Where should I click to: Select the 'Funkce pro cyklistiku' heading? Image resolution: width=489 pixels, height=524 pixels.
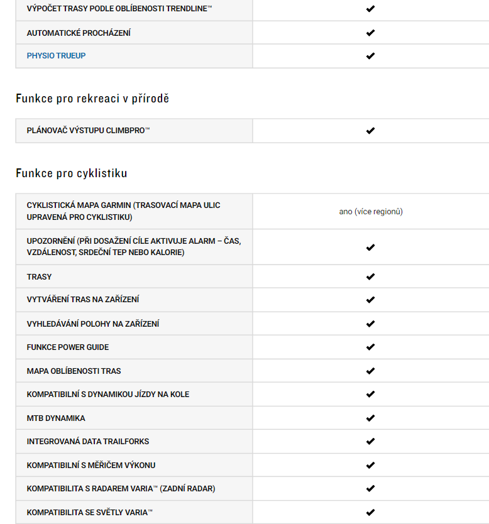click(x=72, y=173)
